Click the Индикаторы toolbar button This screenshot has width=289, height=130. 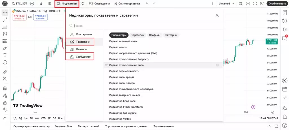point(67,3)
